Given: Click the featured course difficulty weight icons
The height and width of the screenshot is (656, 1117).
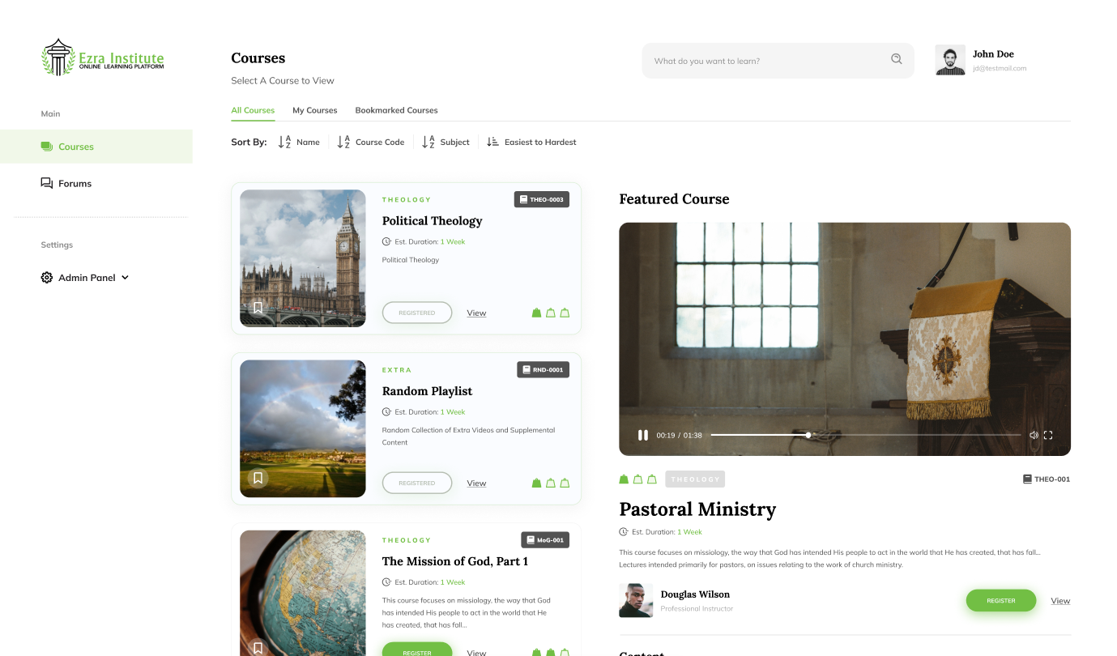Looking at the screenshot, I should point(638,479).
